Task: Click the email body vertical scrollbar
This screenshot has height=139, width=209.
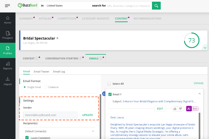Action: click(199, 126)
